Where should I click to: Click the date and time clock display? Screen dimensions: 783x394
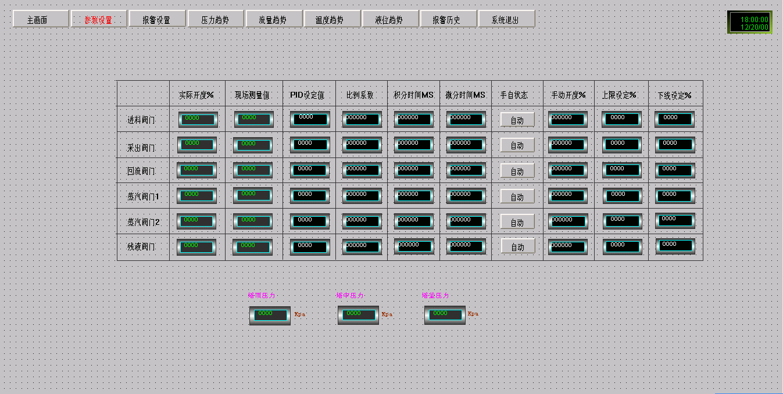(750, 23)
